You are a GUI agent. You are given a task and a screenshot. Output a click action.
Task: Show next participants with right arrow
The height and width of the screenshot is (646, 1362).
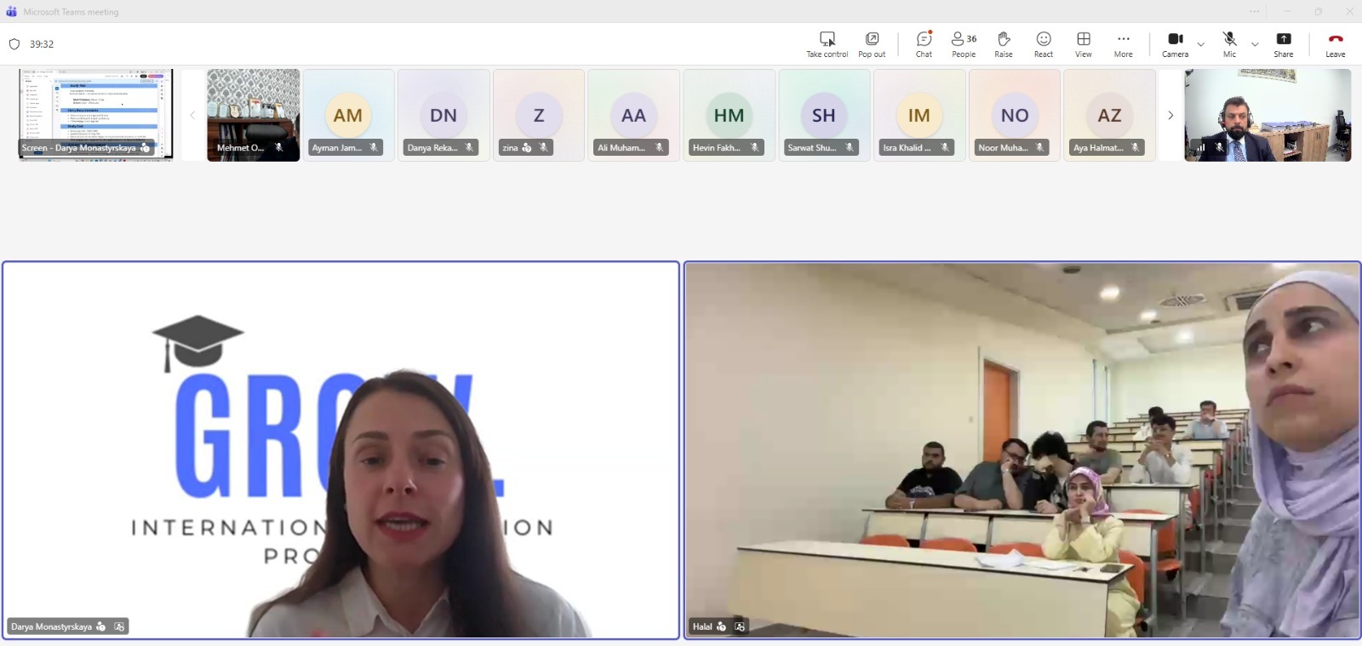point(1170,116)
